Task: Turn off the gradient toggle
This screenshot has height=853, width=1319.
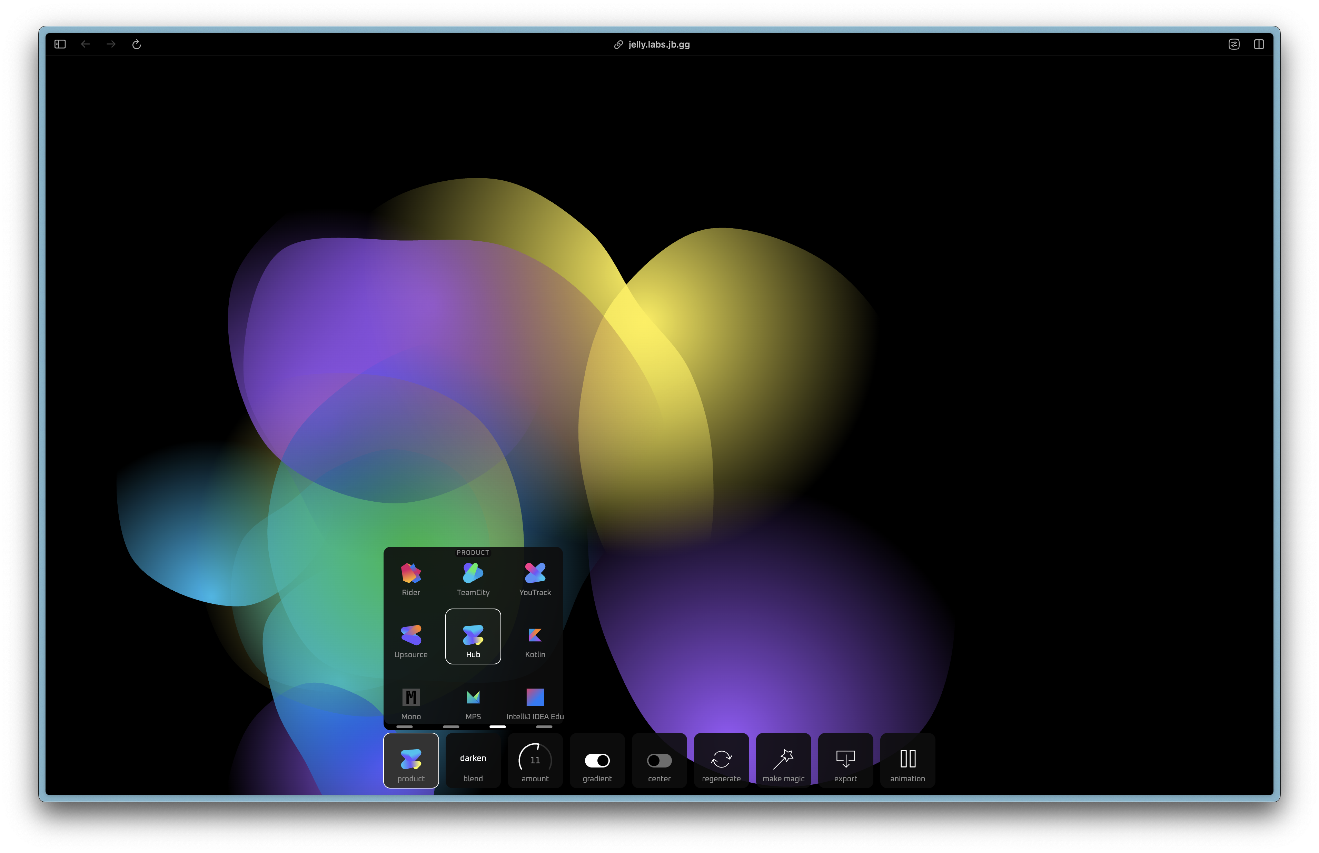Action: point(597,760)
